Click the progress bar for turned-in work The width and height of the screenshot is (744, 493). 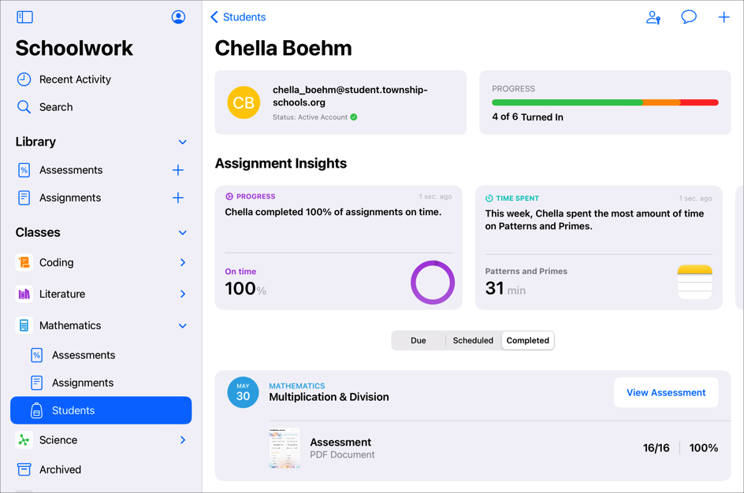pyautogui.click(x=604, y=102)
